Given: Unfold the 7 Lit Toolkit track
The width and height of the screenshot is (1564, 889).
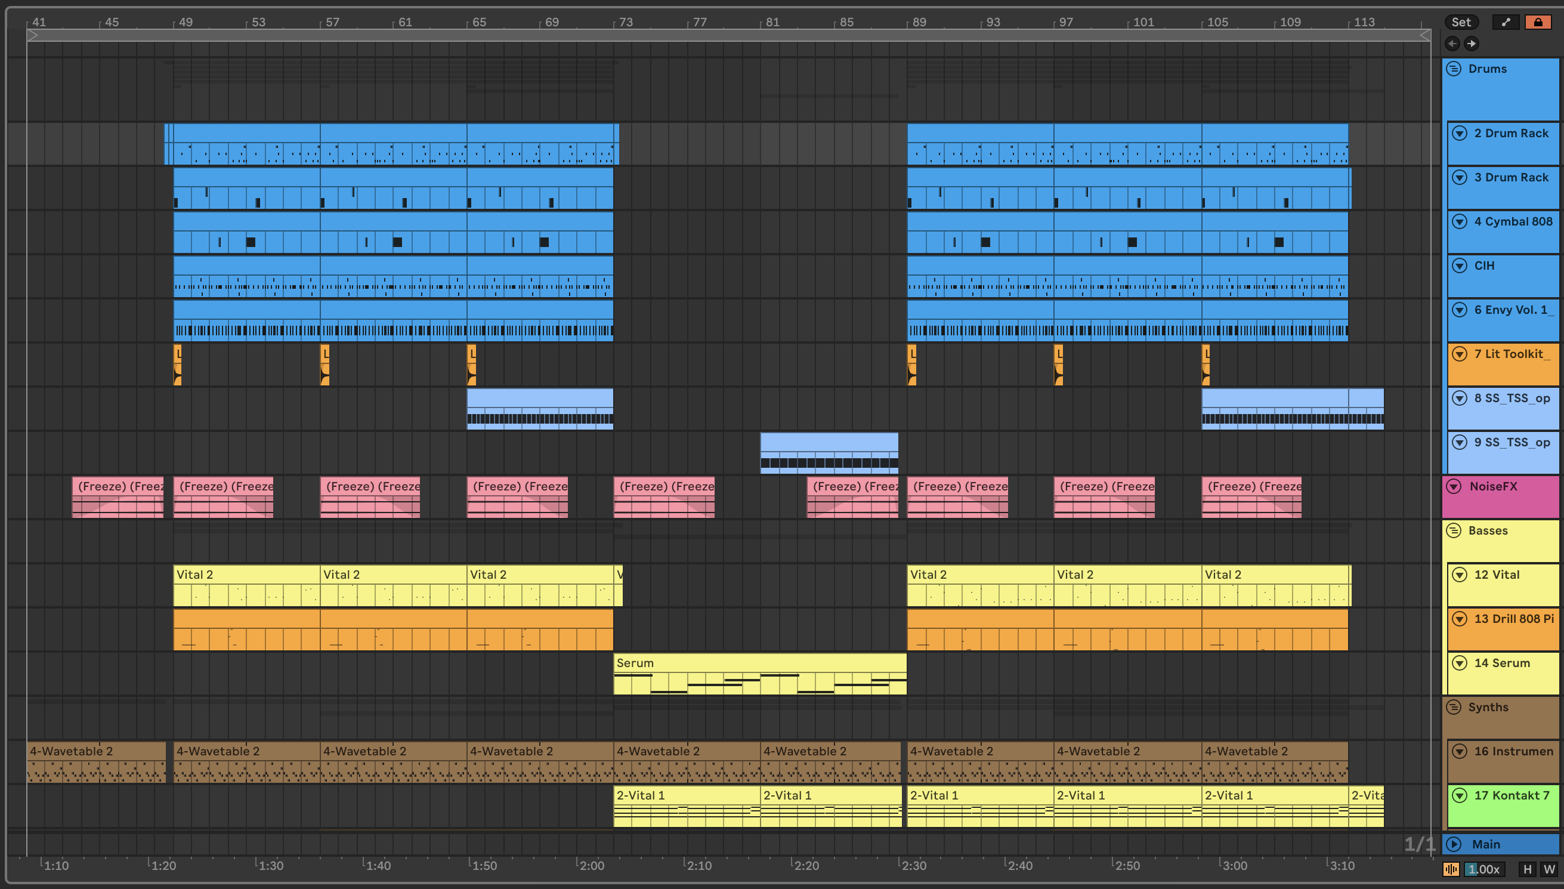Looking at the screenshot, I should (1459, 354).
